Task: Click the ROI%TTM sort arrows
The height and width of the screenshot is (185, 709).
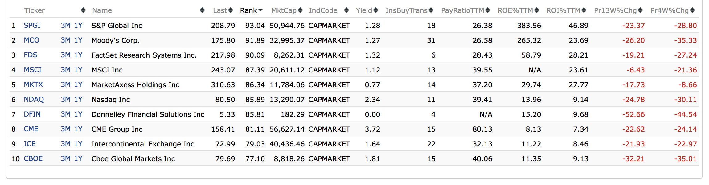Action: coord(584,10)
